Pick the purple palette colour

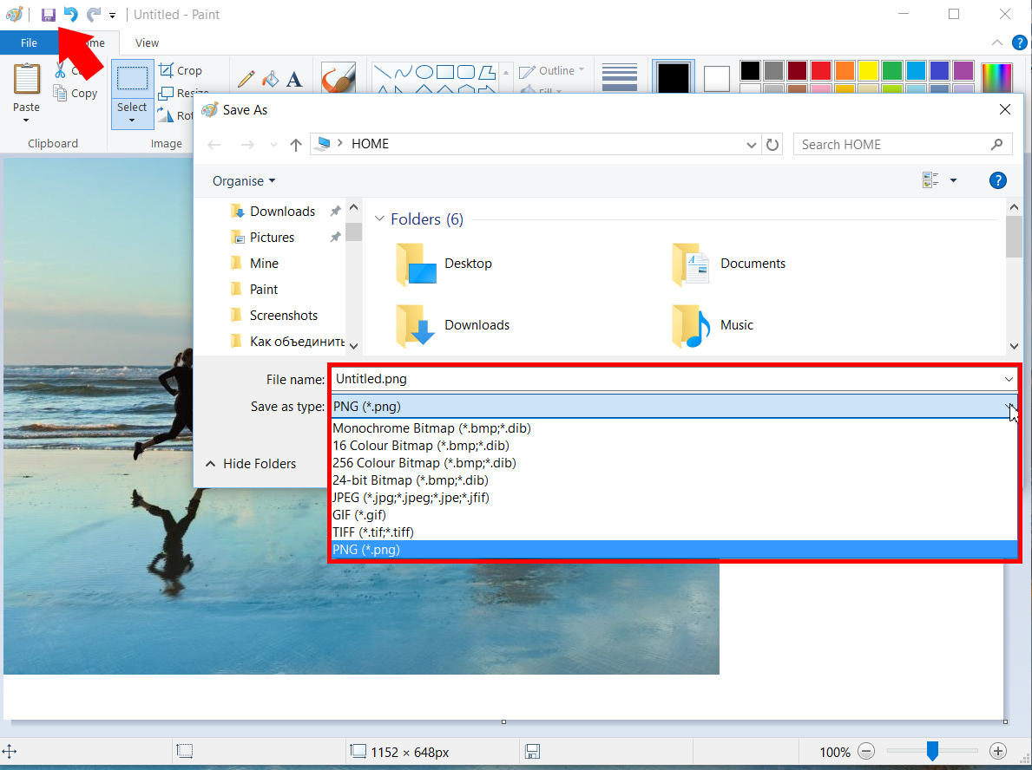pyautogui.click(x=963, y=69)
